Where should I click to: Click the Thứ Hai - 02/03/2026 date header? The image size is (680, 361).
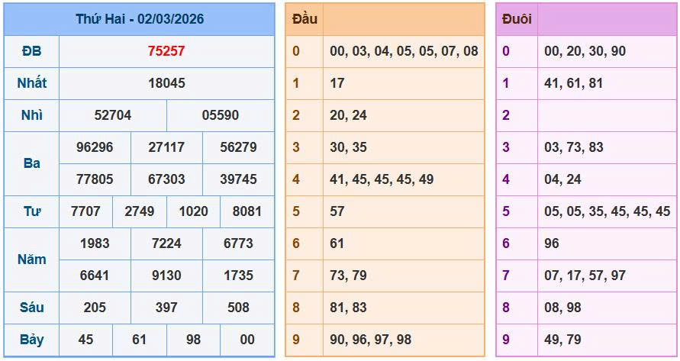pyautogui.click(x=139, y=19)
